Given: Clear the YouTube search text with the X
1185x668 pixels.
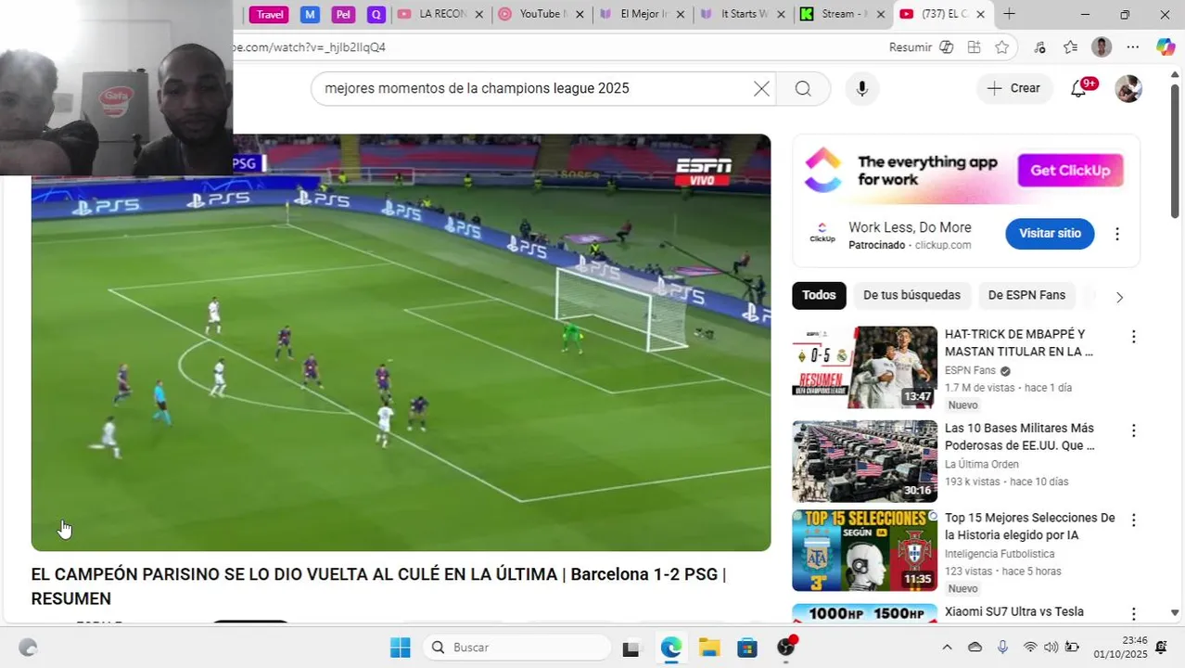Looking at the screenshot, I should pyautogui.click(x=761, y=88).
